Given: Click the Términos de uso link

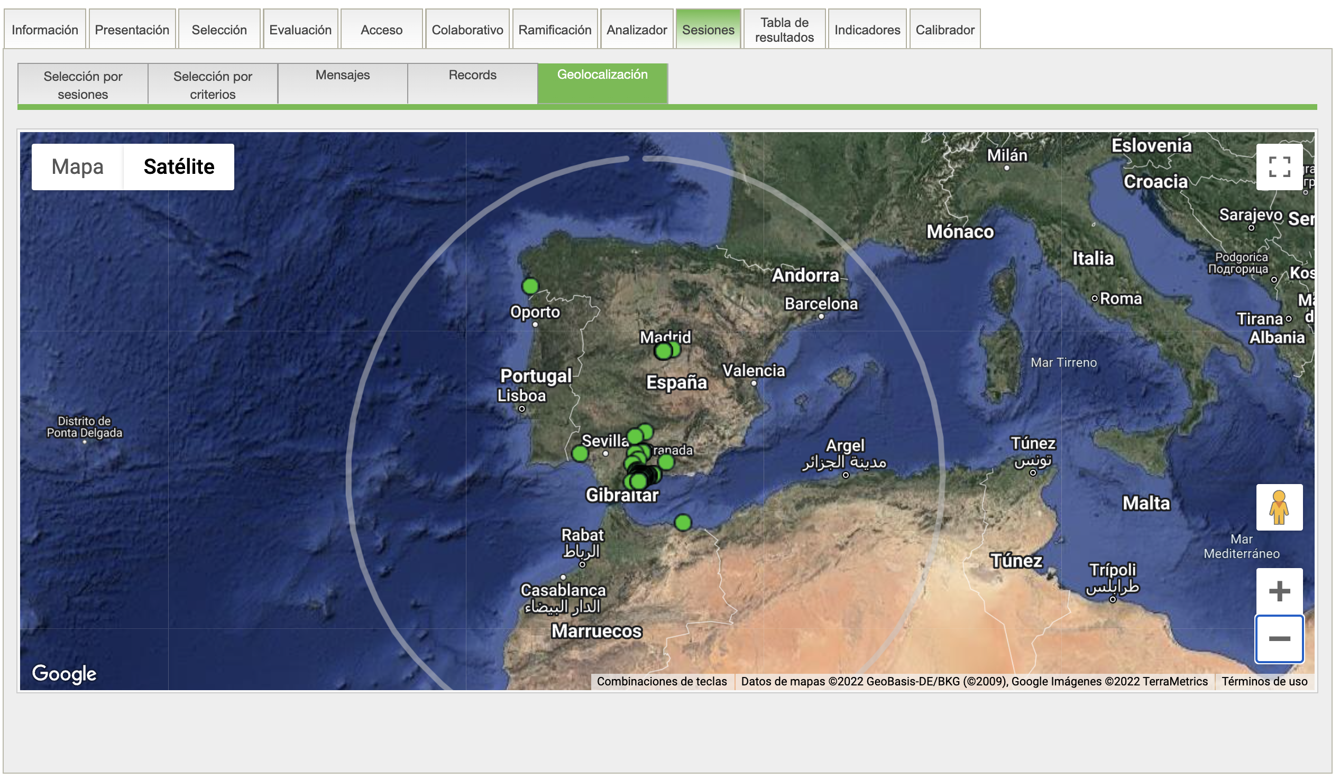Looking at the screenshot, I should coord(1264,682).
